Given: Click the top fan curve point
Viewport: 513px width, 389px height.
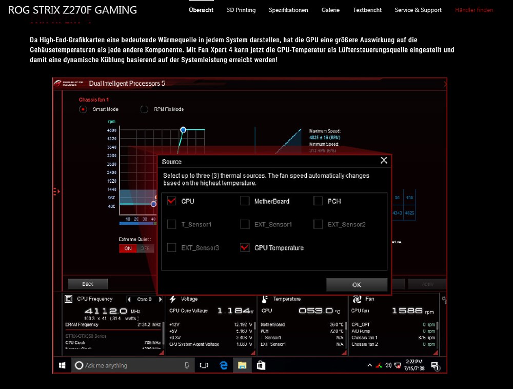Looking at the screenshot, I should 183,130.
